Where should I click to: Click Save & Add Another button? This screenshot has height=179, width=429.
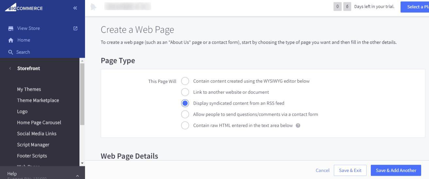(x=396, y=170)
